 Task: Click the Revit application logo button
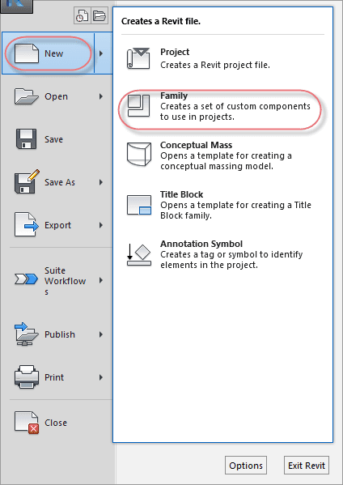pos(16,6)
